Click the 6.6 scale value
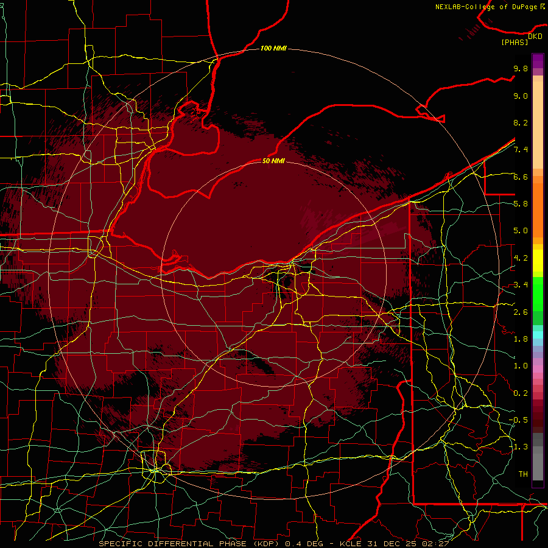Viewport: 548px width, 548px height. [521, 177]
